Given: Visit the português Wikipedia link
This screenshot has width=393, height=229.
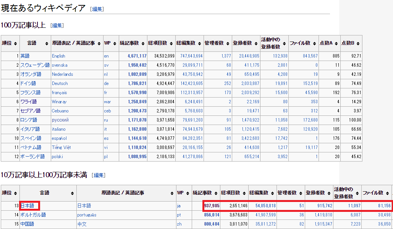Looking at the screenshot, I should click(87, 215).
